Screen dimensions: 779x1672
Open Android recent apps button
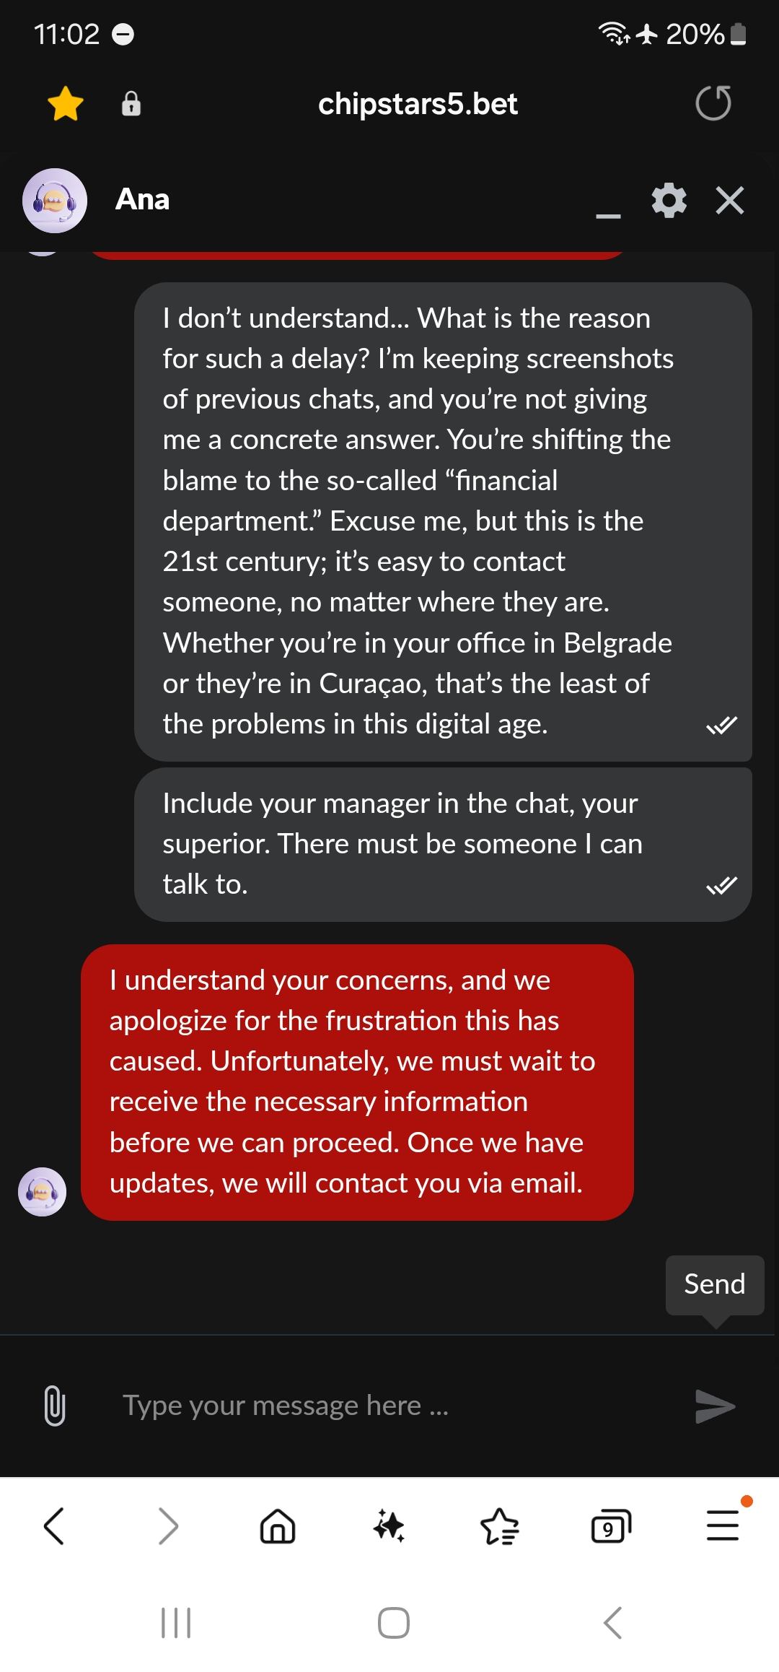coord(175,1623)
